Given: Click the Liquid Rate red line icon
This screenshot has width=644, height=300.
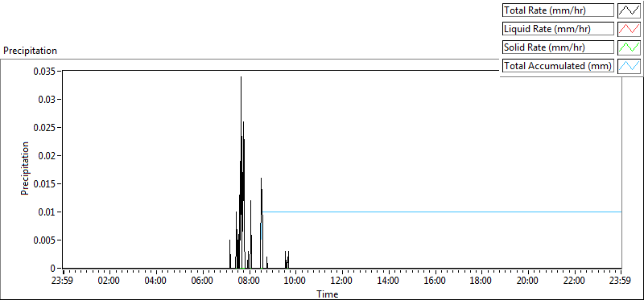Looking at the screenshot, I should (x=629, y=29).
